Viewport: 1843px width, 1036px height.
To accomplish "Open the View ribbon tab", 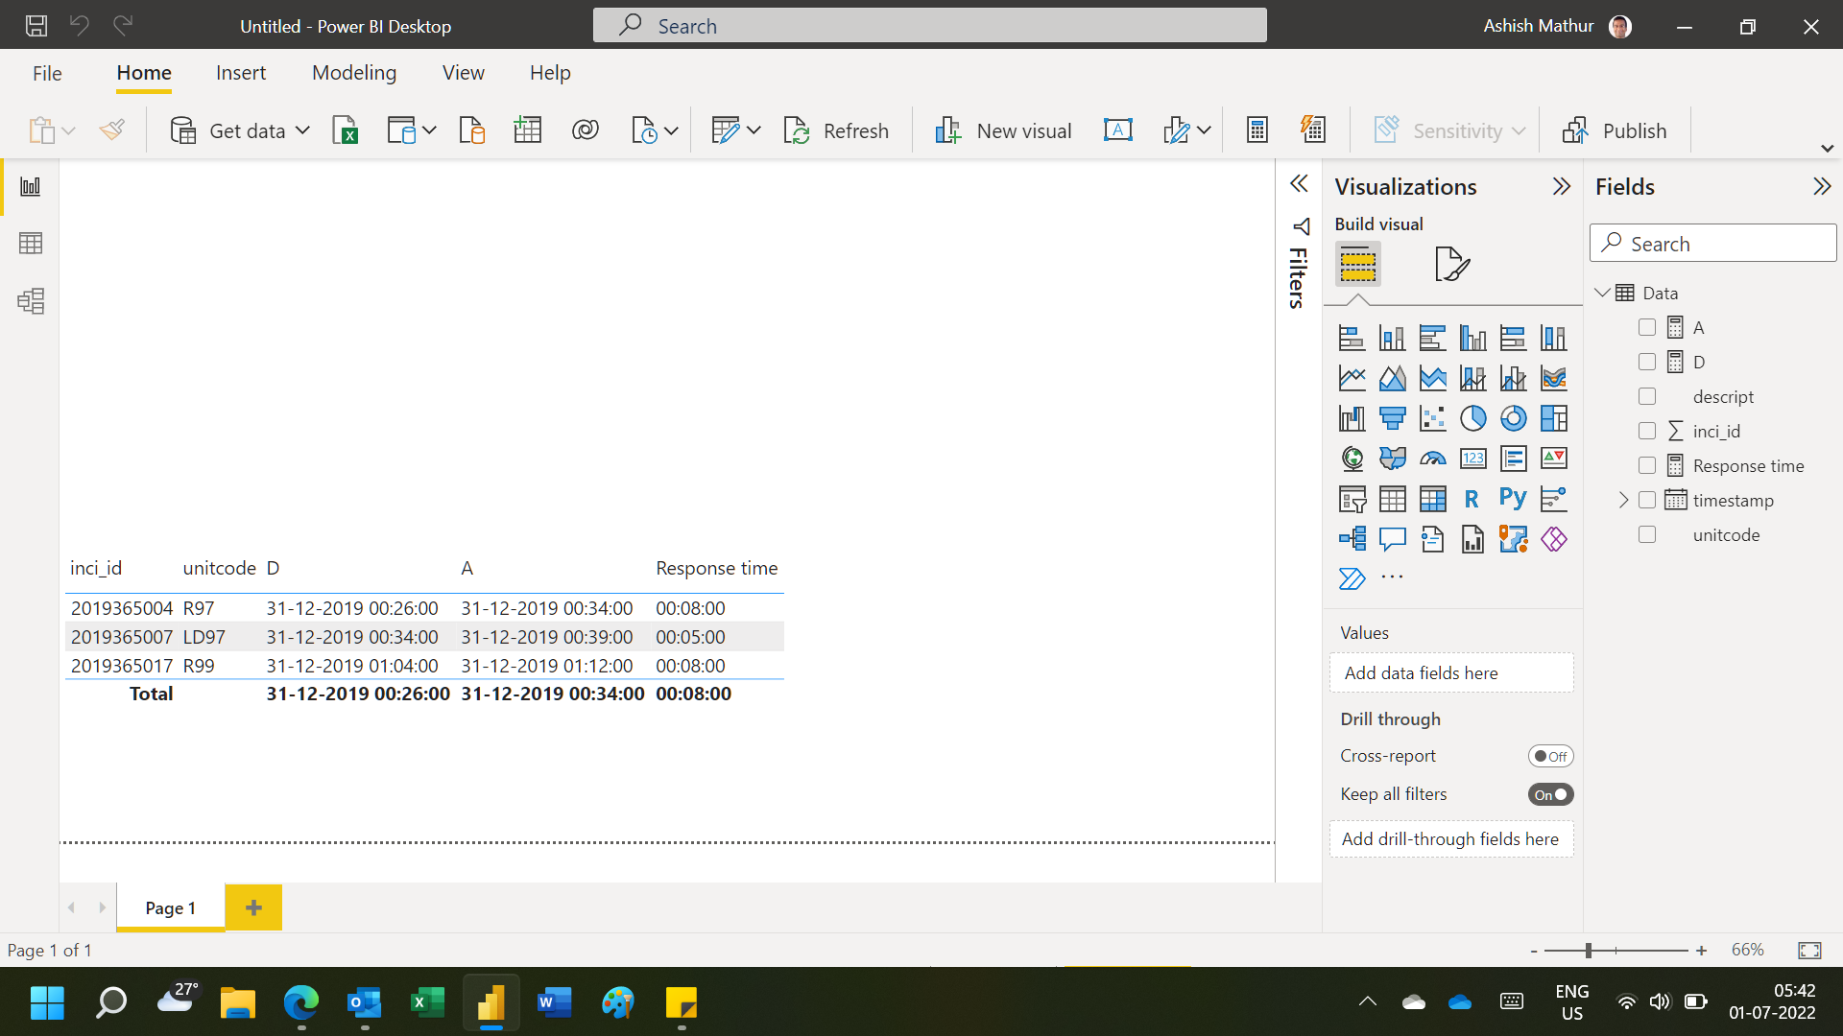I will tap(464, 73).
